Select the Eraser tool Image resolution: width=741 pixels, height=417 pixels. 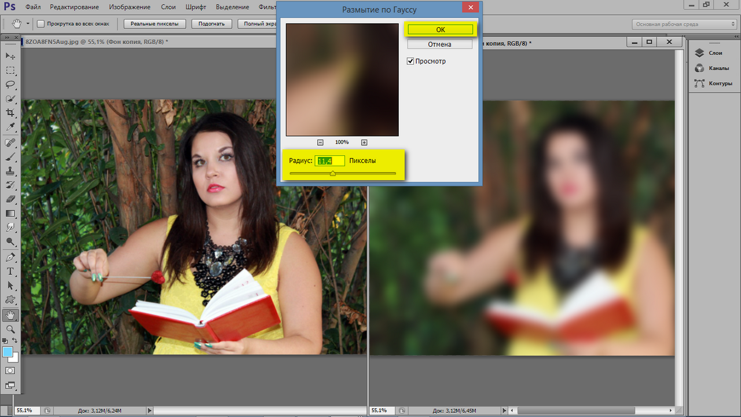pos(10,199)
